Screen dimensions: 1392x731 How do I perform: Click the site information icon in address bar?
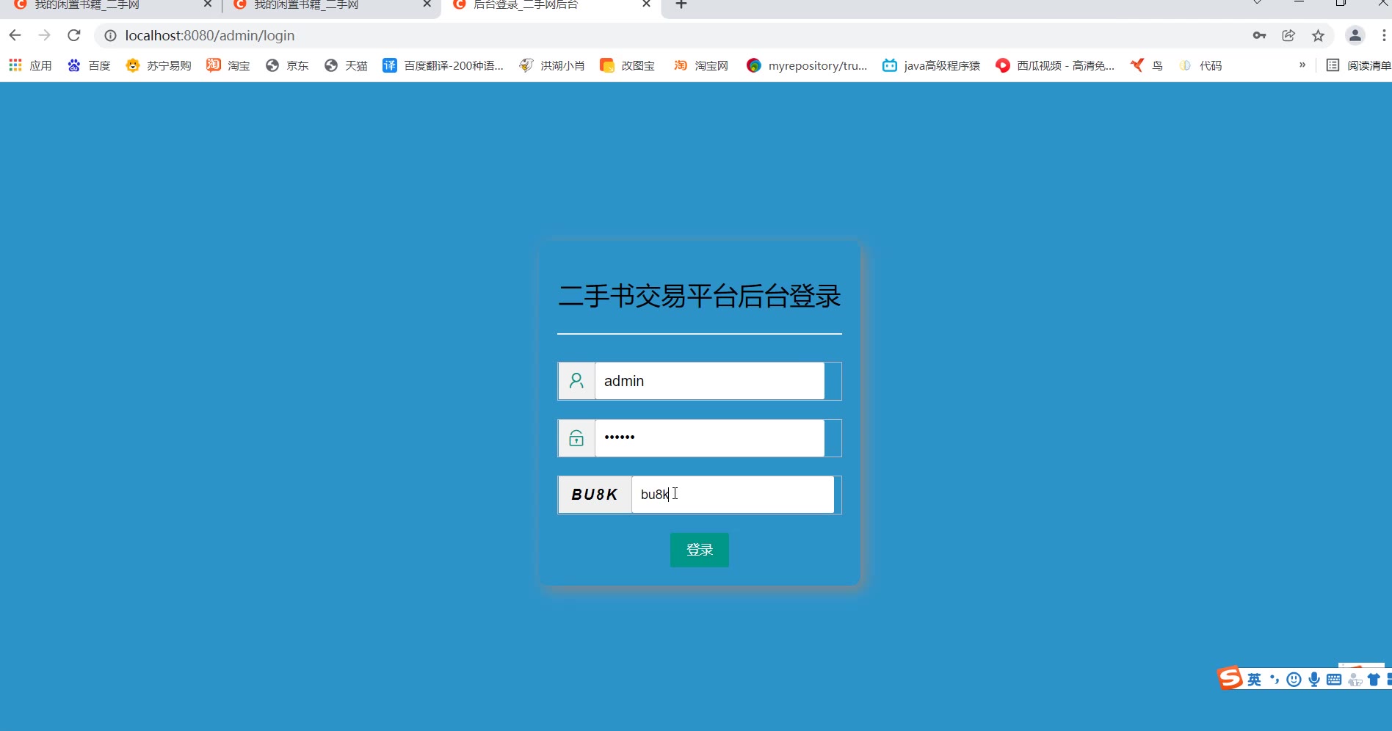[110, 35]
